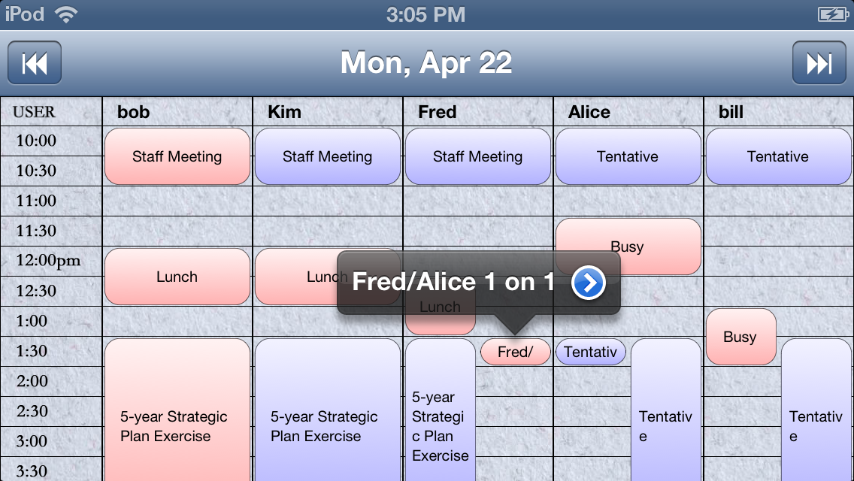Tap the Wi-Fi status icon

tap(67, 14)
